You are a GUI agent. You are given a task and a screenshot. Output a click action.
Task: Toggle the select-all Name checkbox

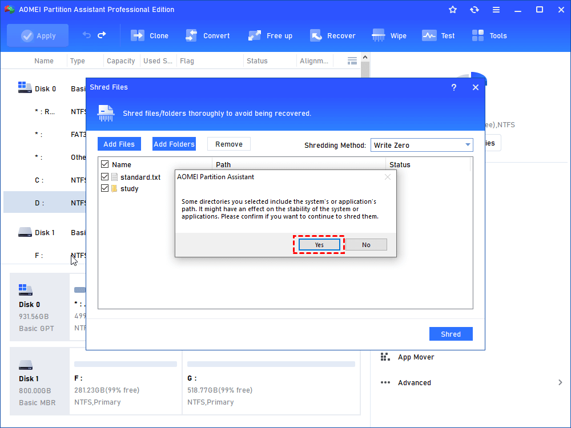[x=104, y=164]
